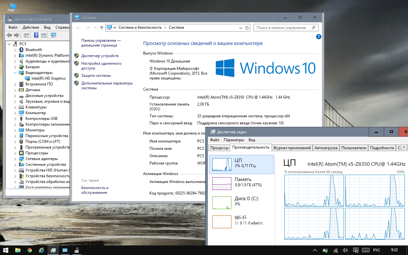Open the Панель управления — домашняя страница link
This screenshot has height=255, width=408.
tap(101, 43)
